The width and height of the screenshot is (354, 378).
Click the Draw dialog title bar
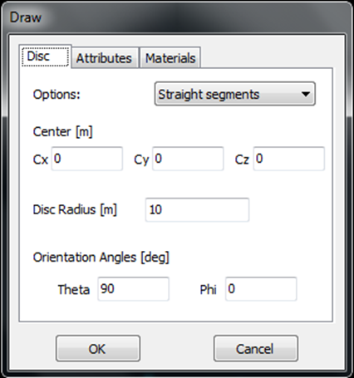(177, 17)
